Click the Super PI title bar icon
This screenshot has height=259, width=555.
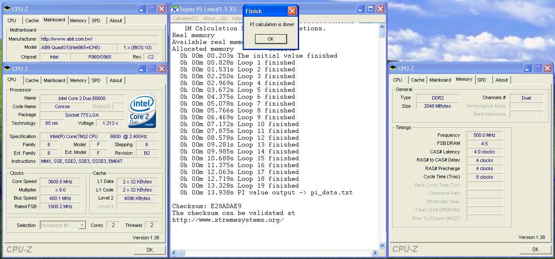pyautogui.click(x=174, y=9)
